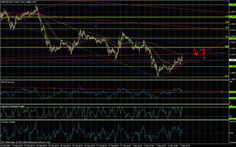Select the white anchor point on the upper blue trendline
Image resolution: width=236 pixels, height=147 pixels.
pos(96,26)
